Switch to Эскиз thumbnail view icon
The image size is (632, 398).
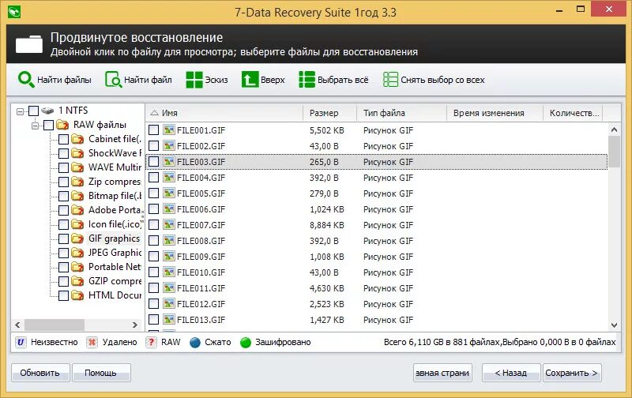click(194, 80)
